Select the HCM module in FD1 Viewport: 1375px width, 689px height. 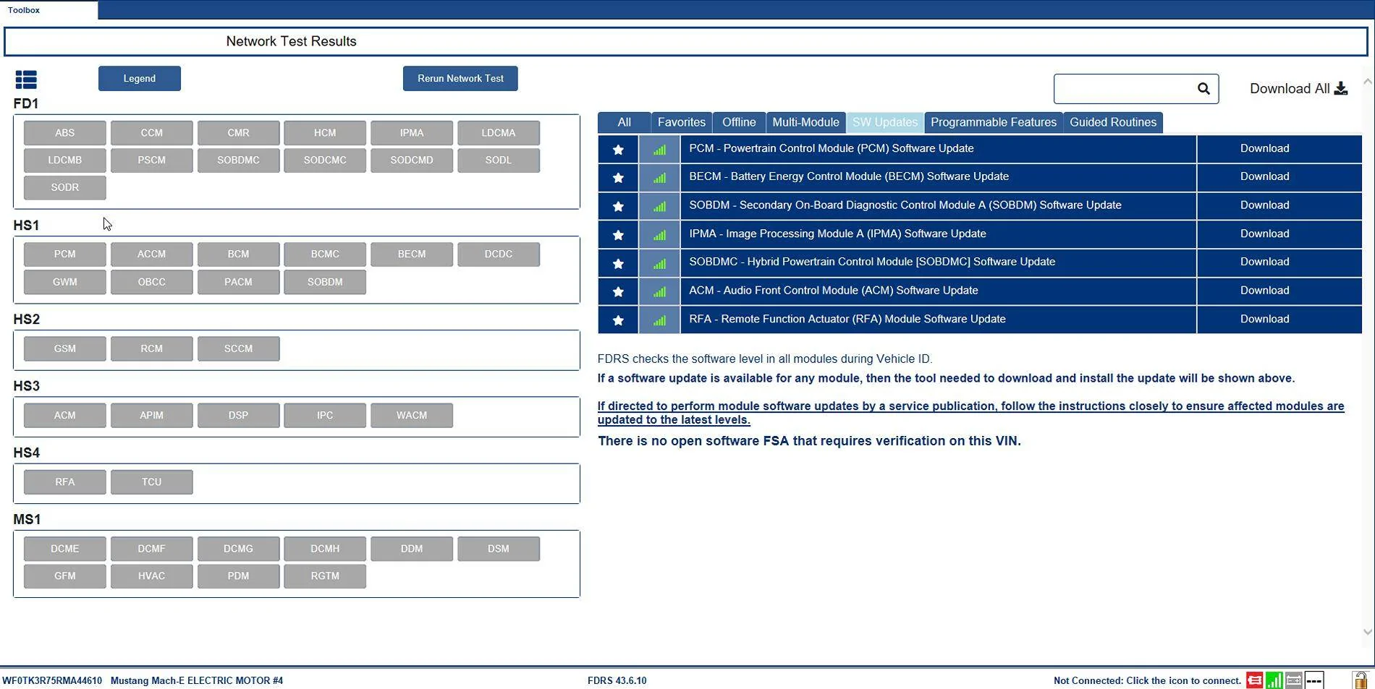coord(325,133)
